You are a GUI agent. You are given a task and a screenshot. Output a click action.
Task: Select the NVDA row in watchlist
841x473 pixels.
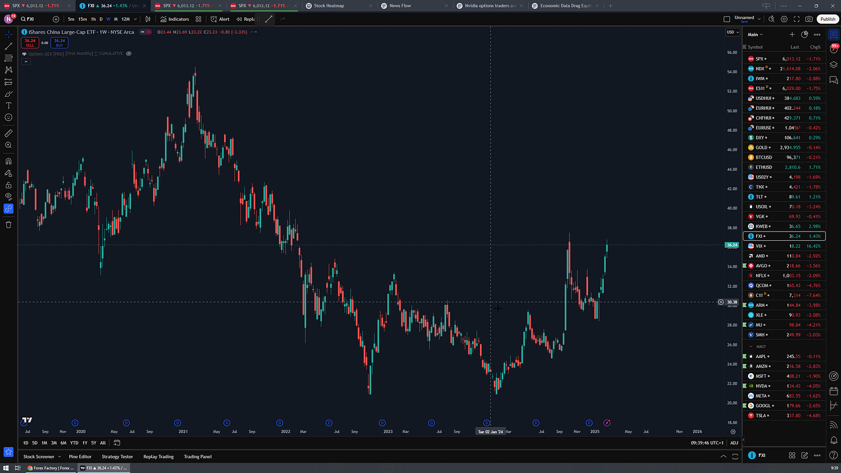click(784, 386)
